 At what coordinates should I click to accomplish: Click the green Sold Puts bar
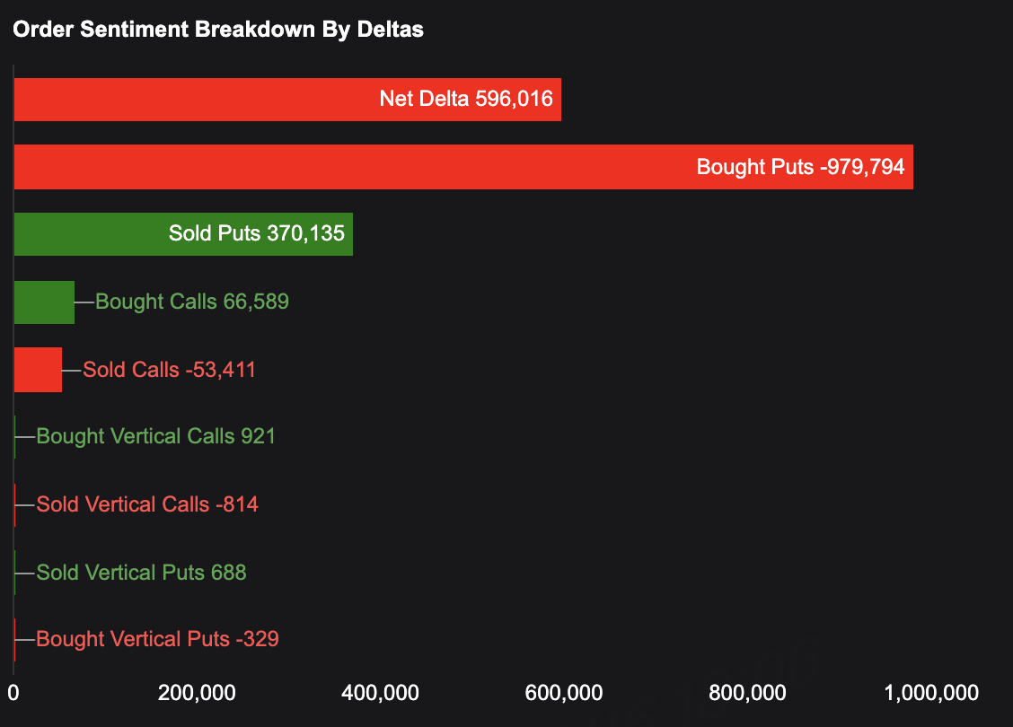click(x=90, y=234)
